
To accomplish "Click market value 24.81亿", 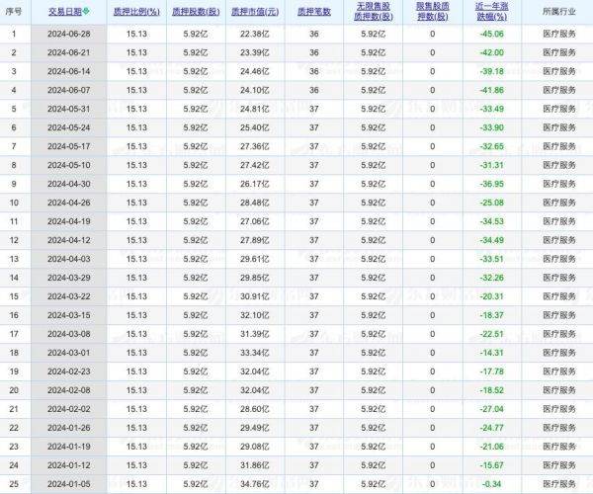I will (x=255, y=109).
